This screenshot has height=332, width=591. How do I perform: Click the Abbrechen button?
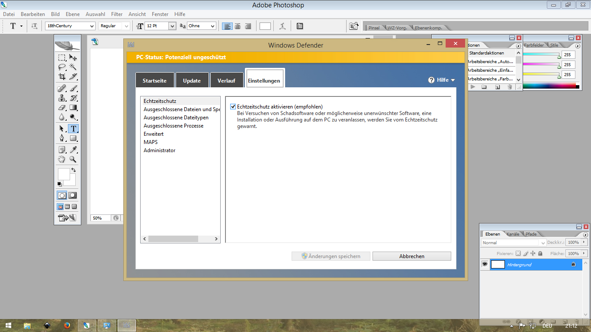click(x=412, y=256)
